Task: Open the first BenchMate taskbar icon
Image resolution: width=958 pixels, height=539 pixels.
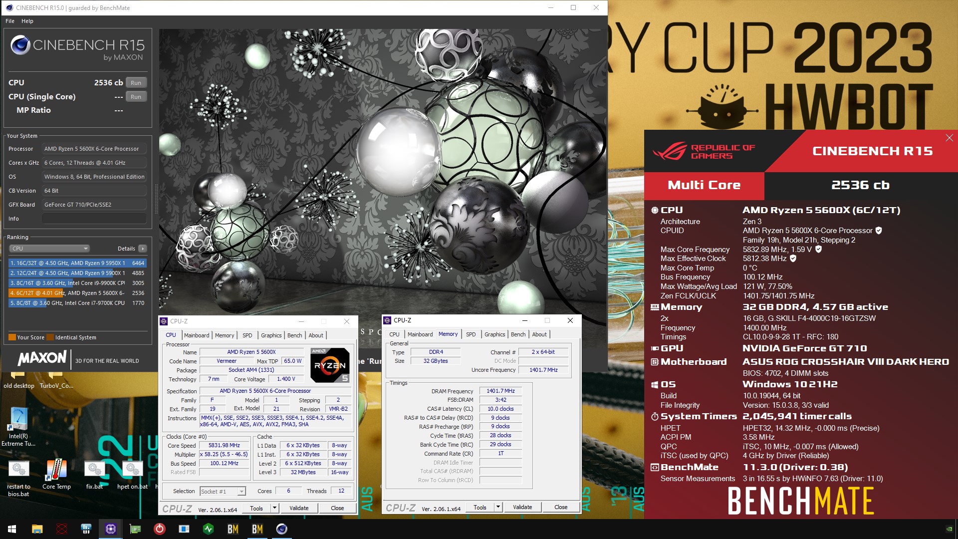Action: coord(233,529)
